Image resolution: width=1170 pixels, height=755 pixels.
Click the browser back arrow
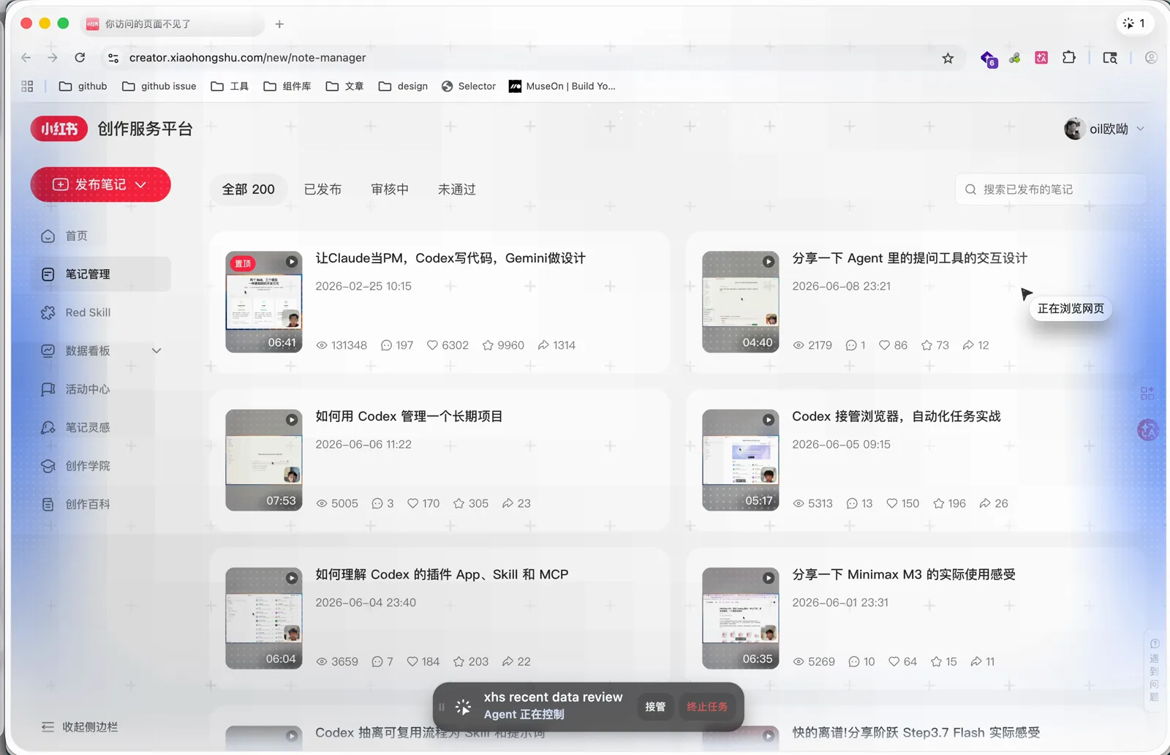(x=26, y=58)
